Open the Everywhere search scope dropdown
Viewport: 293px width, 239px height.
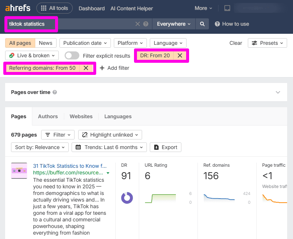[x=174, y=24]
